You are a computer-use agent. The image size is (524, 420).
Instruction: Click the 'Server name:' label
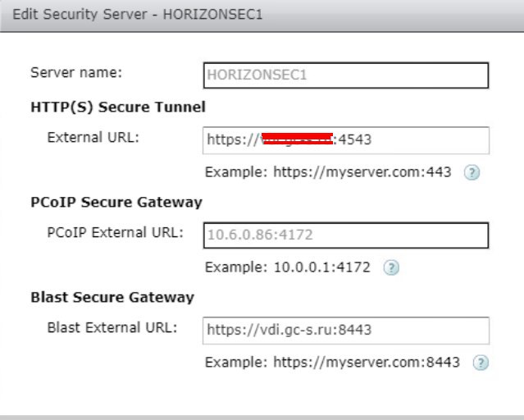click(76, 72)
